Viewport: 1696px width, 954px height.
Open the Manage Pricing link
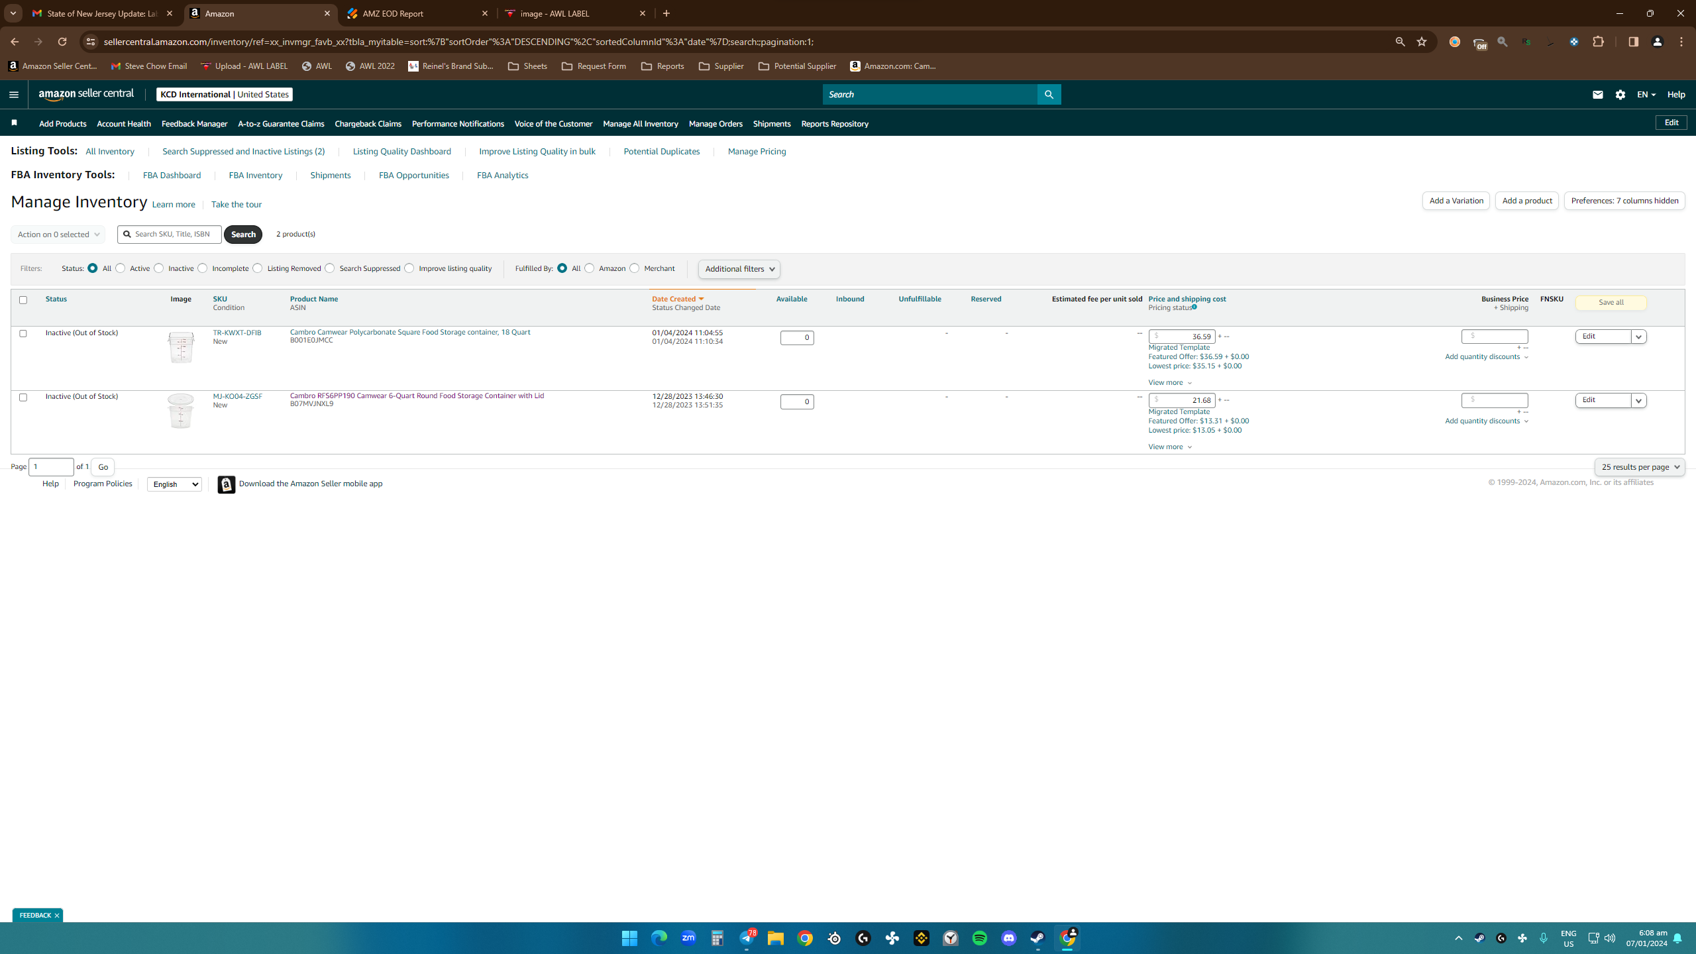coord(757,152)
